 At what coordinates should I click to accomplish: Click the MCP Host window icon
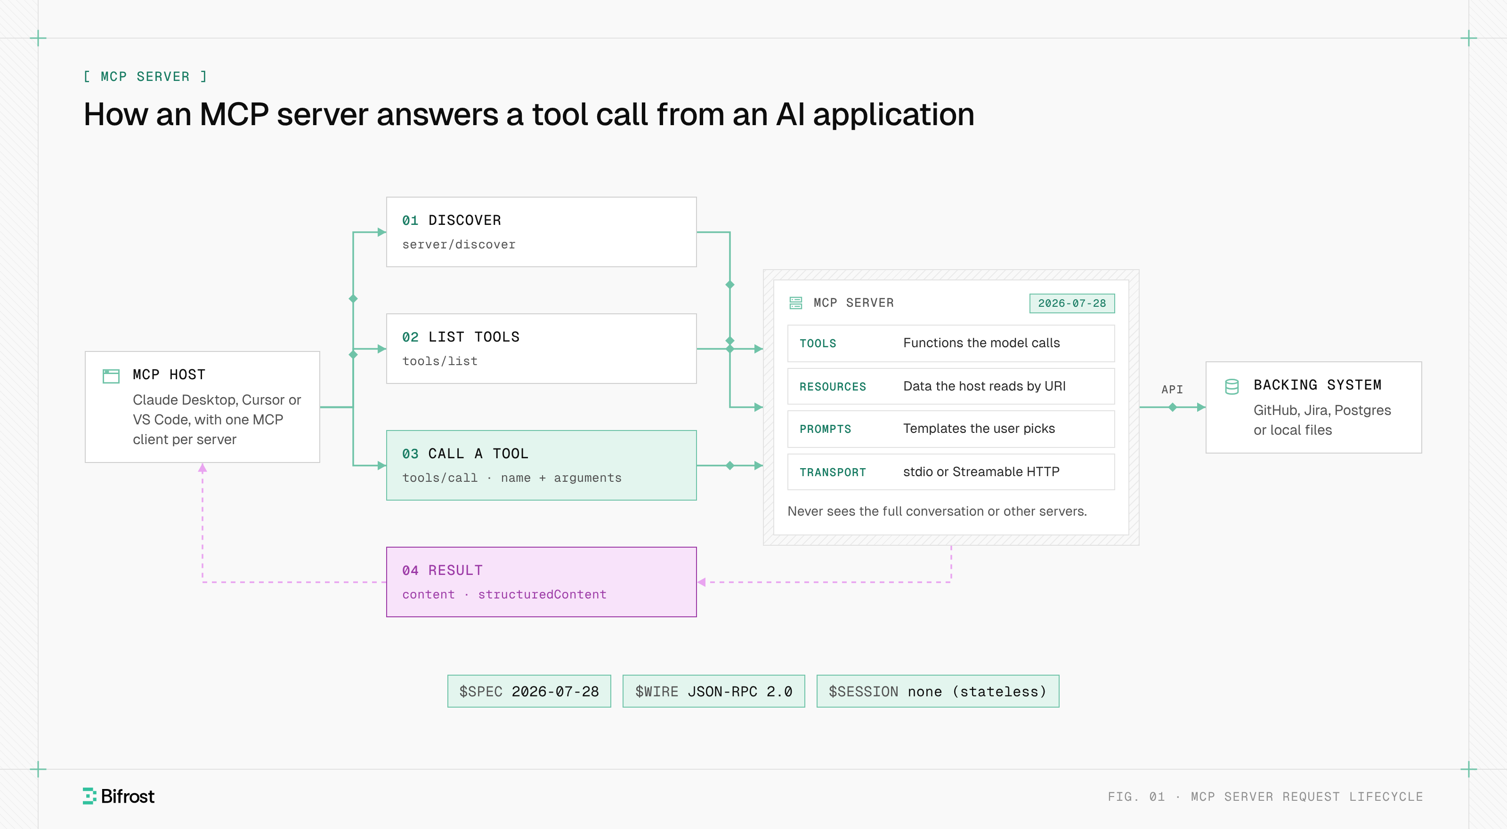click(111, 376)
